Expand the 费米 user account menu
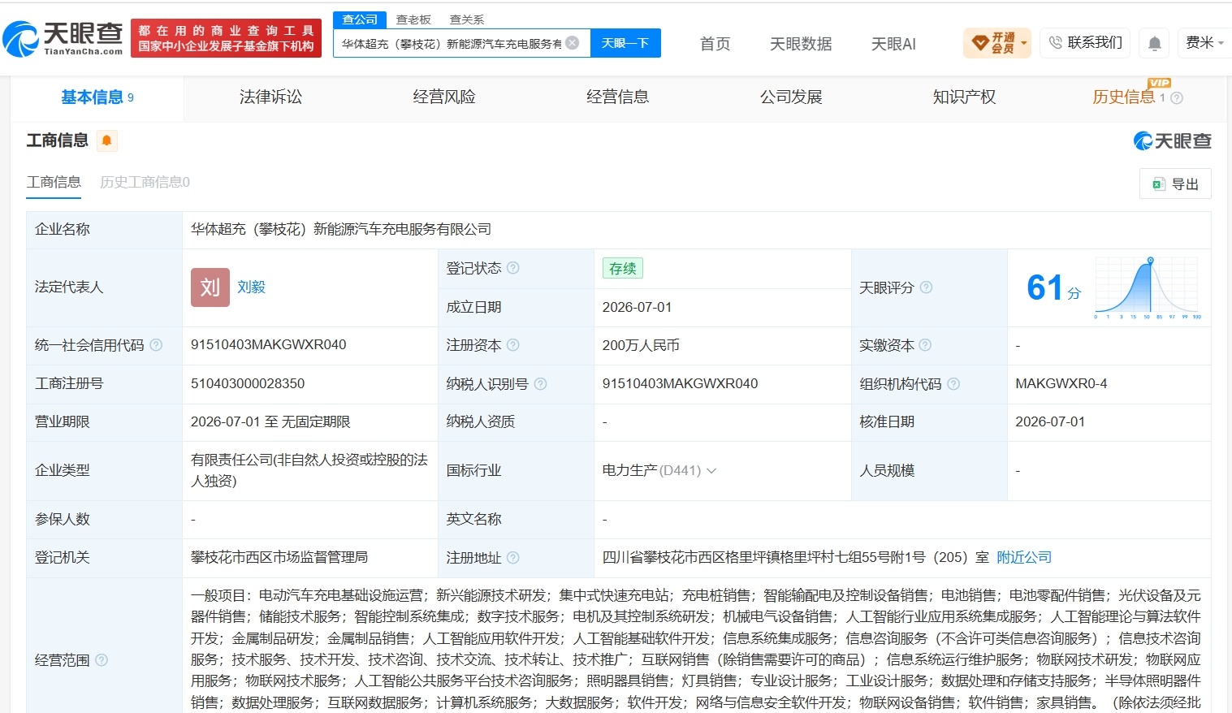Screen dimensions: 1232x713 pos(1204,43)
